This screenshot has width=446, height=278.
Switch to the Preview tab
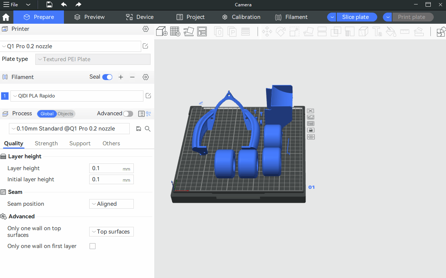click(x=89, y=17)
